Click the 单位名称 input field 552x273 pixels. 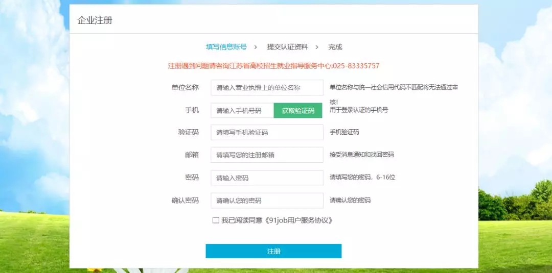point(267,87)
